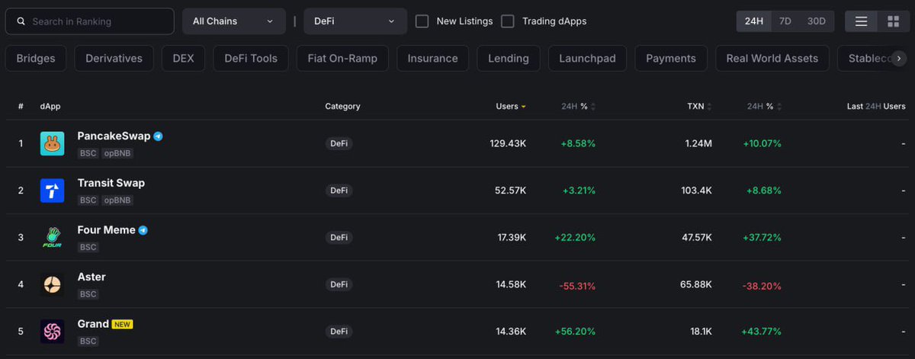Select the 24H time range tab

(x=753, y=21)
